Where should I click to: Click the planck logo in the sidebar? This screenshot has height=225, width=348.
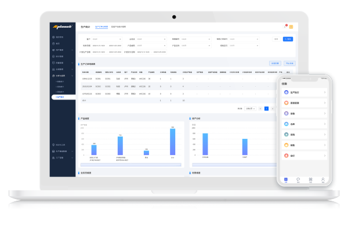coord(63,27)
